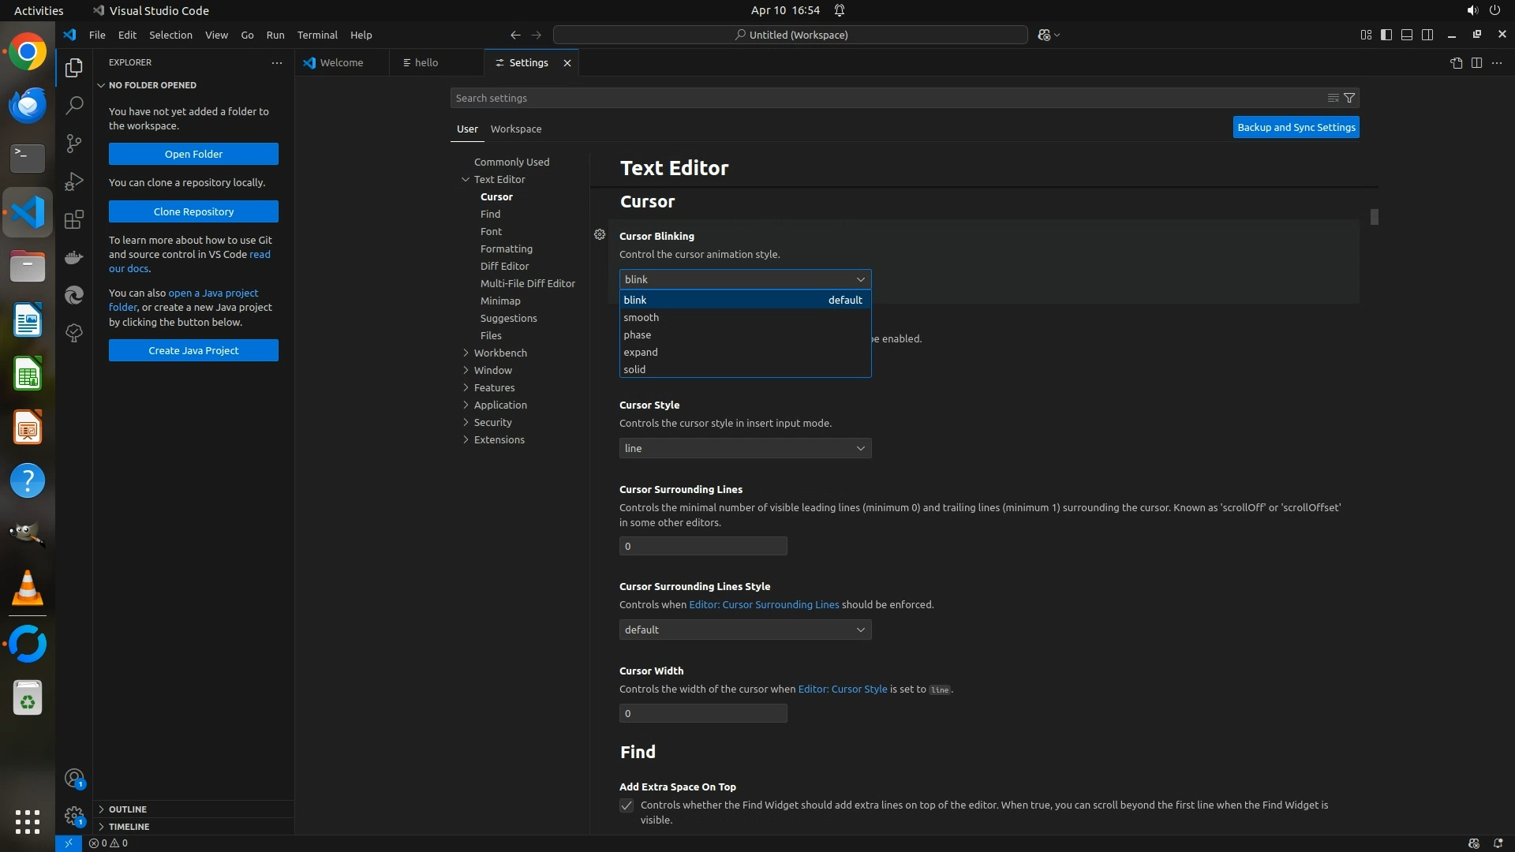1515x852 pixels.
Task: Open the Accounts icon in activity bar
Action: tap(74, 779)
